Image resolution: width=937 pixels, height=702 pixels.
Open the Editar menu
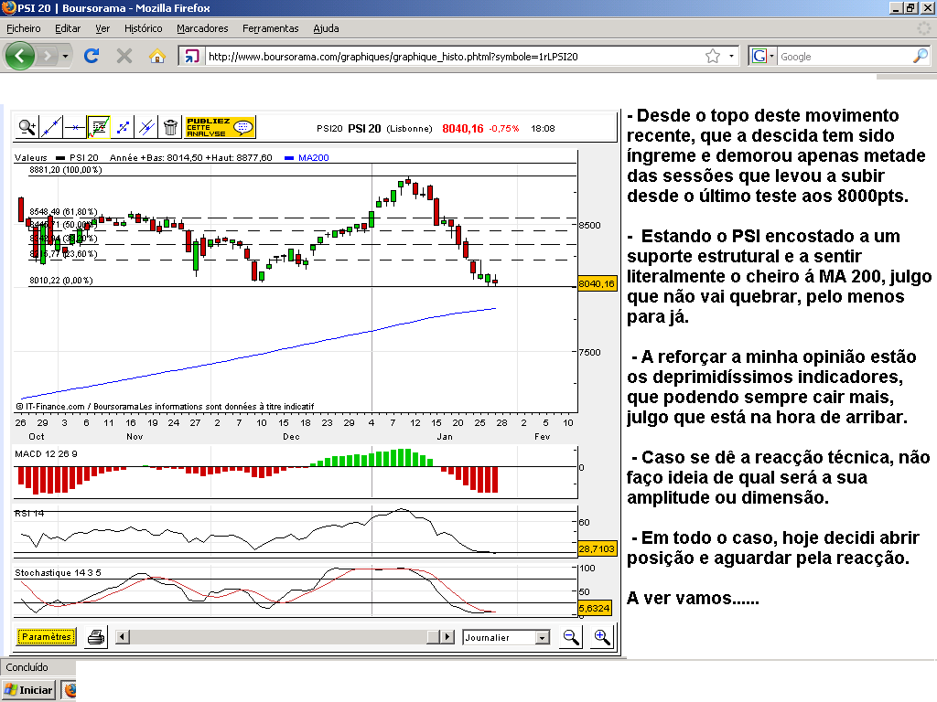68,28
